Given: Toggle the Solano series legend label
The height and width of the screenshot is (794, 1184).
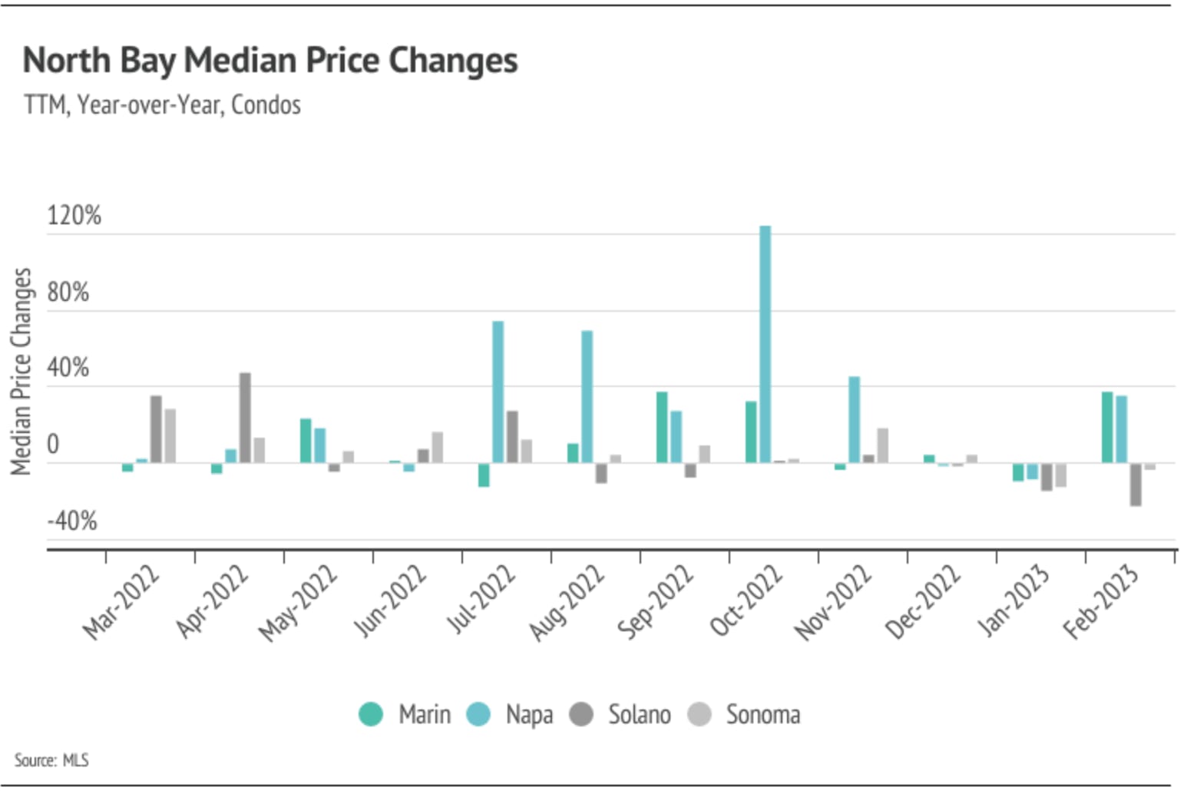Looking at the screenshot, I should (639, 714).
